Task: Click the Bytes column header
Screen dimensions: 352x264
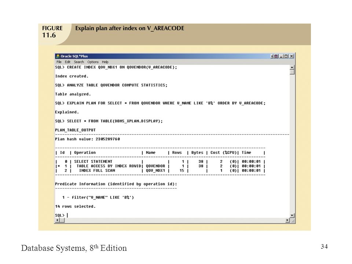Action: point(197,153)
